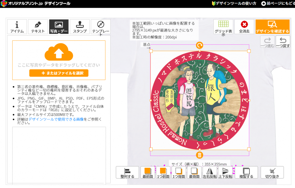Click またはファイルを選択 button
Viewport: 295px width, 188px height.
click(59, 73)
